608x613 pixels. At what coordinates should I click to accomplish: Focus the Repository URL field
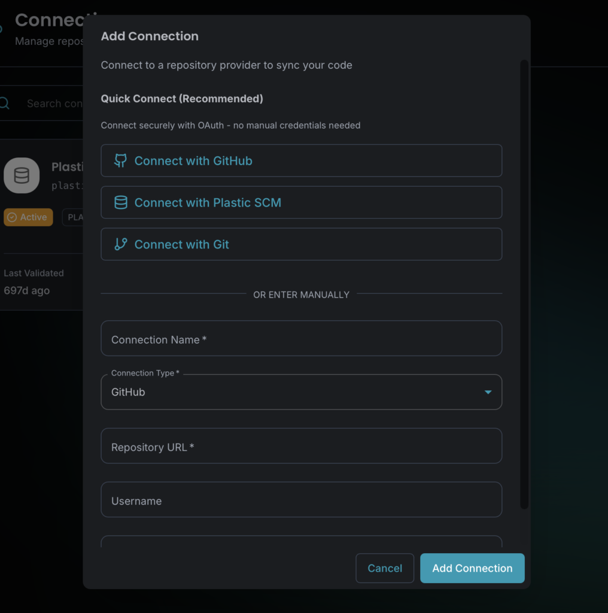click(301, 446)
